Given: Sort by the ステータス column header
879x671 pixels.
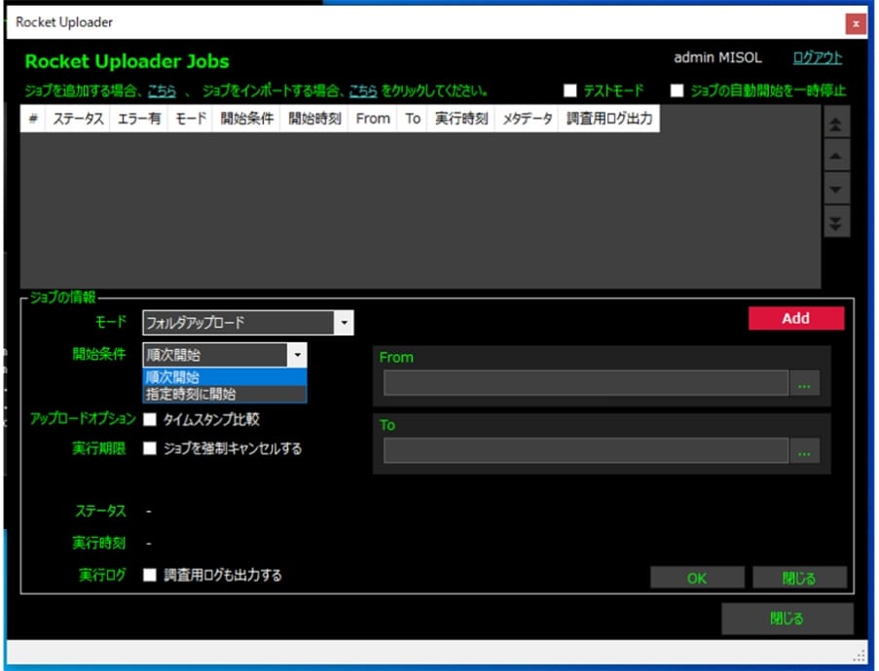Looking at the screenshot, I should tap(78, 119).
